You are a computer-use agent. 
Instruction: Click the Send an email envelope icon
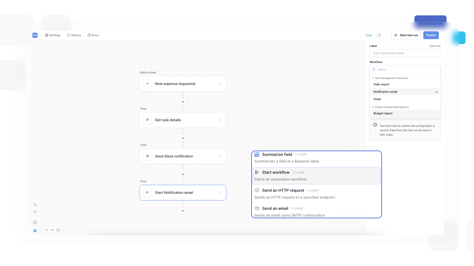pyautogui.click(x=257, y=208)
